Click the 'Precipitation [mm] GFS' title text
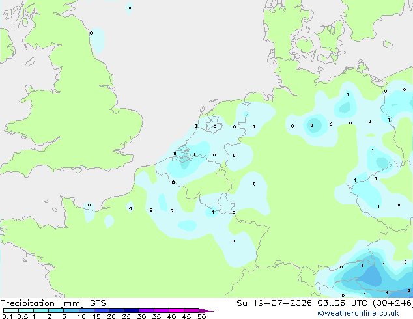 coord(53,303)
